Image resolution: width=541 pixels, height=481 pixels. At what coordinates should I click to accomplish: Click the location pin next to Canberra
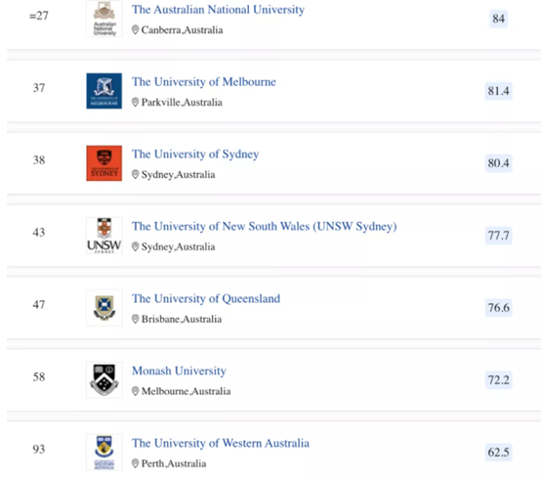tap(135, 30)
